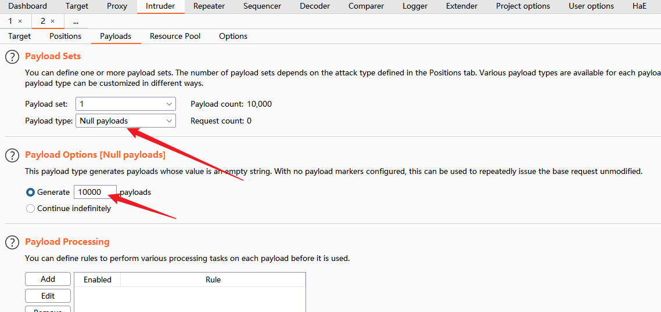Switch to the Target main tab
This screenshot has width=661, height=312.
click(77, 6)
